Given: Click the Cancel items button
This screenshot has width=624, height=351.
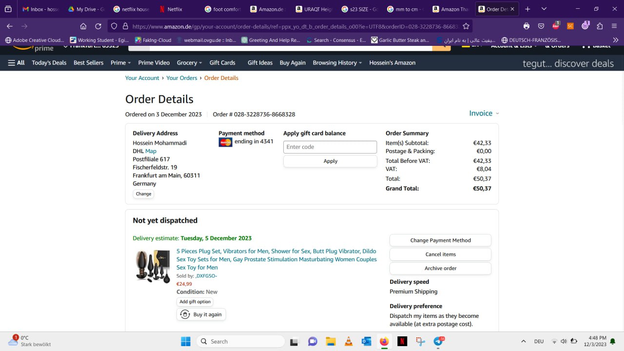Looking at the screenshot, I should click(440, 254).
